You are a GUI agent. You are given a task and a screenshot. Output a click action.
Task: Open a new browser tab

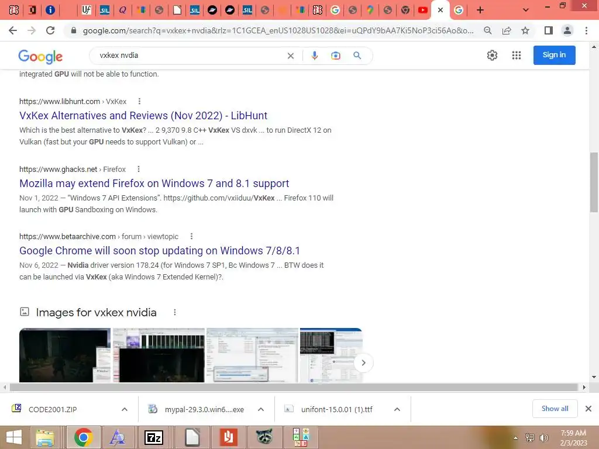(480, 10)
